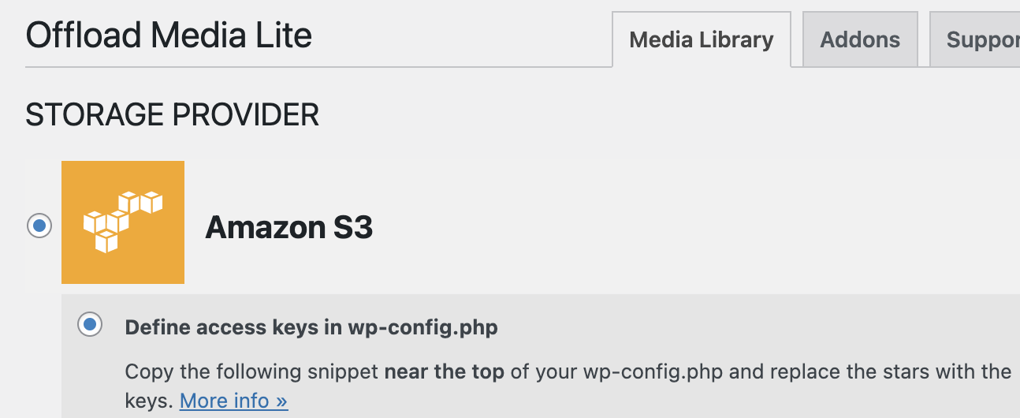Click the STORAGE PROVIDER section heading

[172, 115]
